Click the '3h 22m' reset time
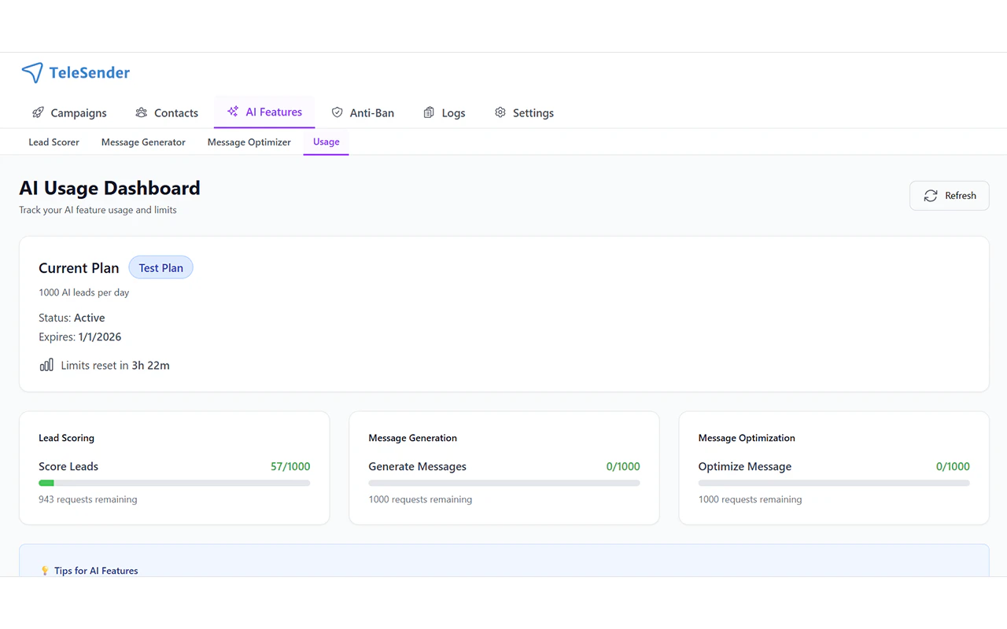Image resolution: width=1007 pixels, height=629 pixels. pyautogui.click(x=151, y=365)
